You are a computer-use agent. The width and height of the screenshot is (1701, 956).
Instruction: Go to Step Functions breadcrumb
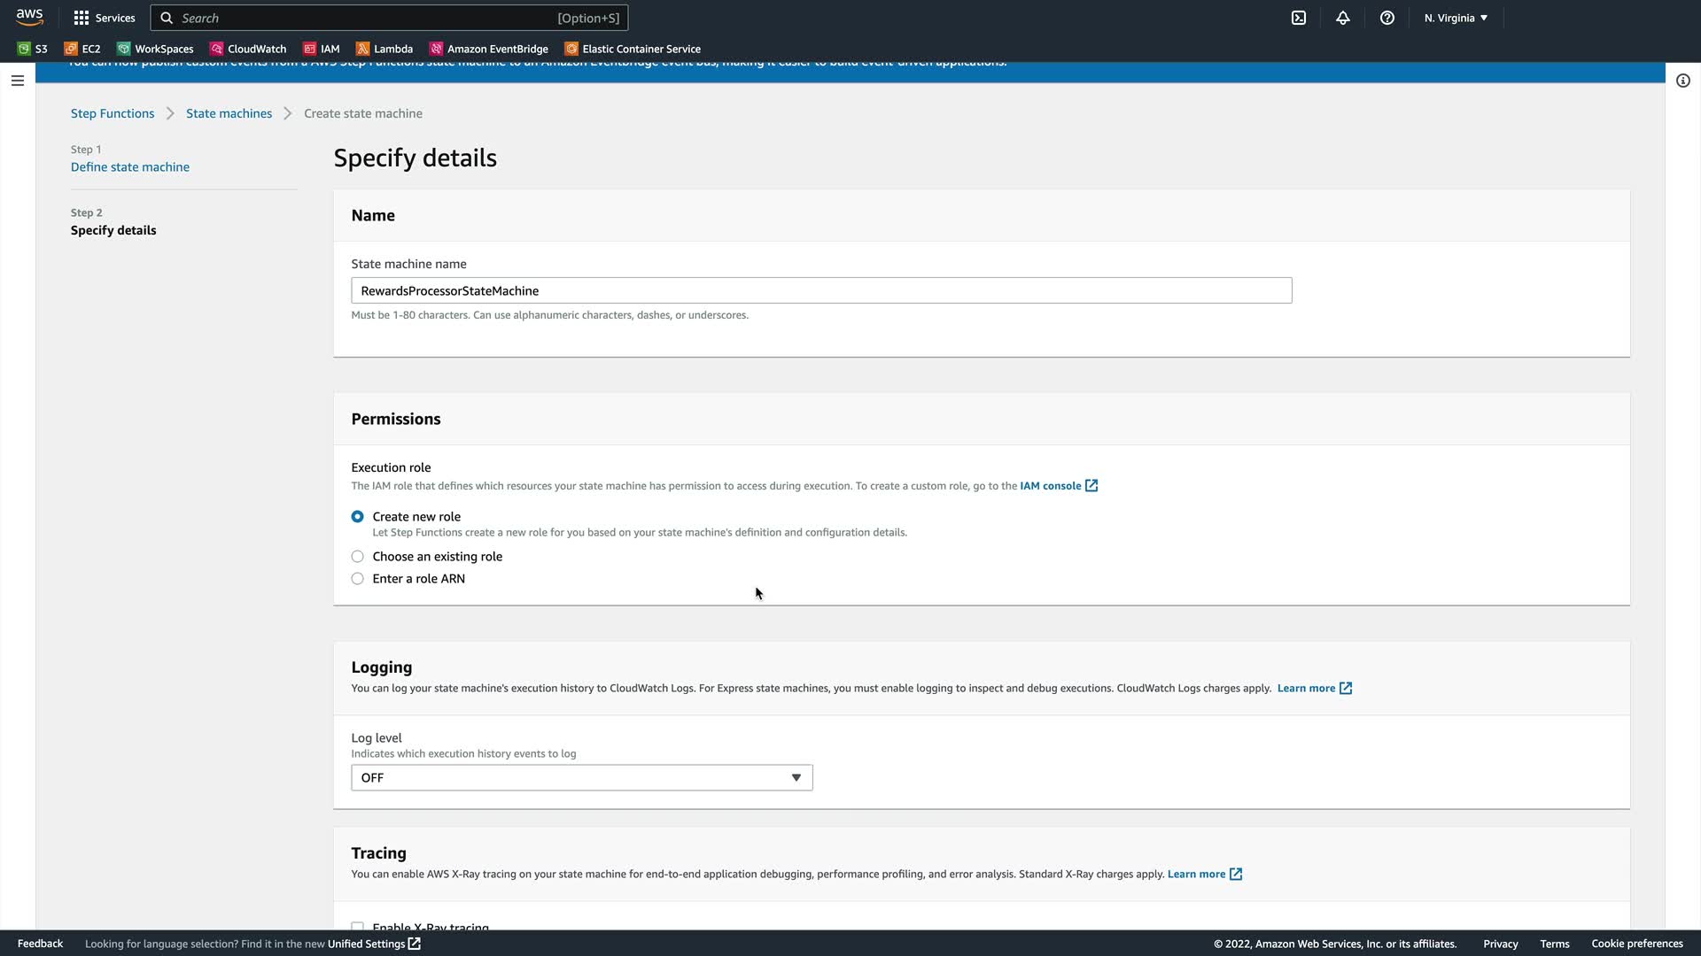point(113,113)
